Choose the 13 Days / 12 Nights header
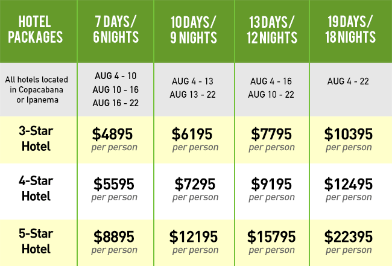This screenshot has width=392, height=266. tap(271, 29)
